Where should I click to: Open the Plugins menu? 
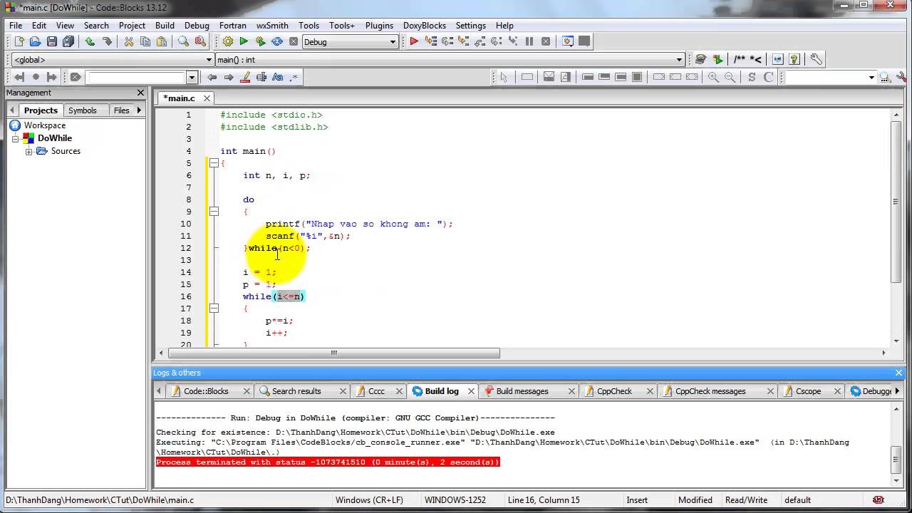pyautogui.click(x=379, y=25)
